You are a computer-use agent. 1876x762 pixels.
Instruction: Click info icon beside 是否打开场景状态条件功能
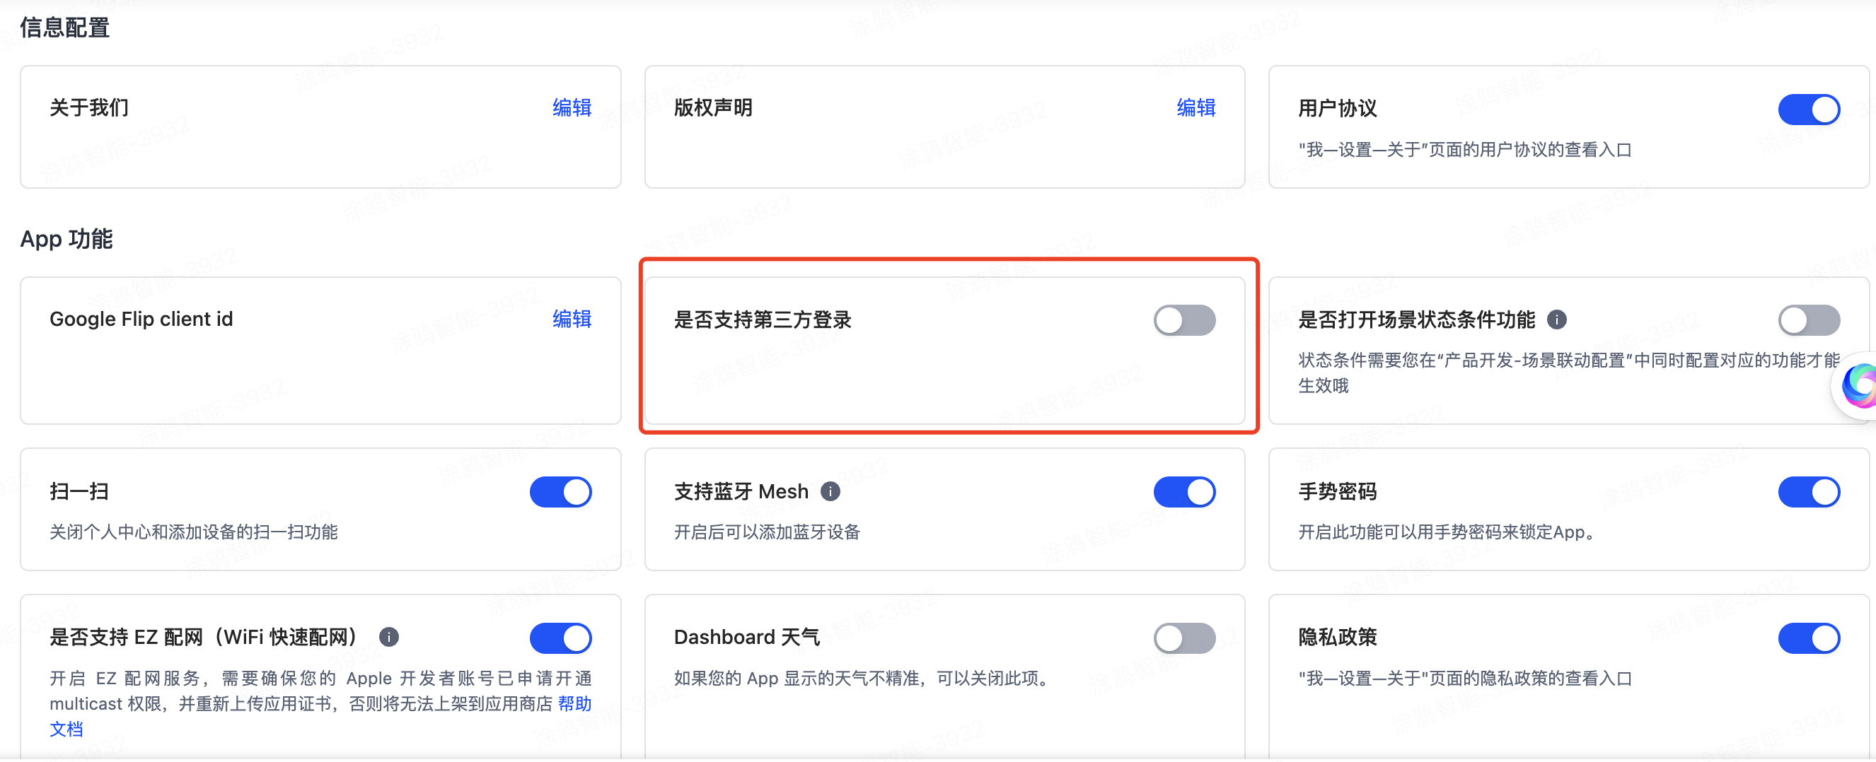tap(1557, 320)
